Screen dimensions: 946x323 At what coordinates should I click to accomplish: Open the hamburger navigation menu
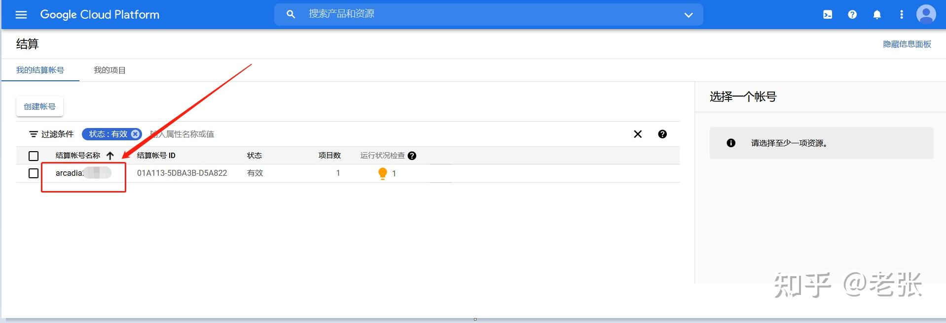pyautogui.click(x=21, y=15)
